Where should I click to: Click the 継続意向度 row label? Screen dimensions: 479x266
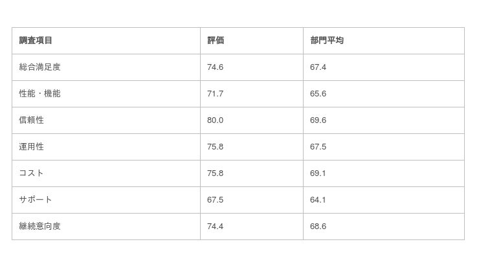(39, 227)
